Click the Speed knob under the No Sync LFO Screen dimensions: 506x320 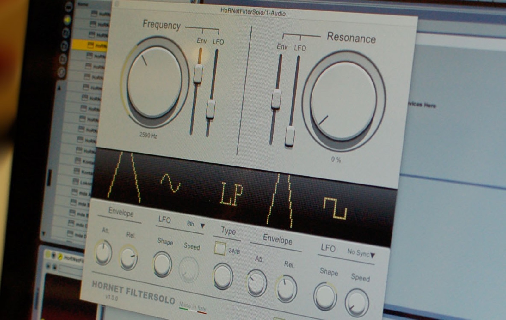pyautogui.click(x=357, y=303)
